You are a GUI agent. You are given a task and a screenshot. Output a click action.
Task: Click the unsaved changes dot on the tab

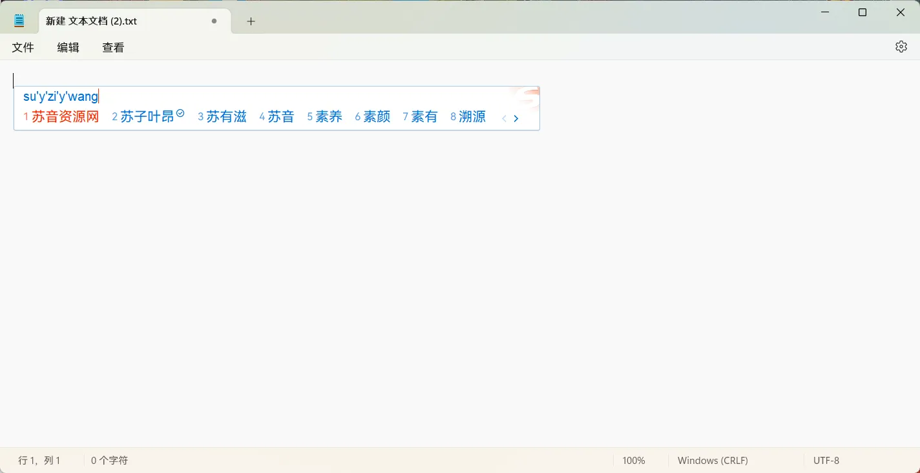pos(214,21)
